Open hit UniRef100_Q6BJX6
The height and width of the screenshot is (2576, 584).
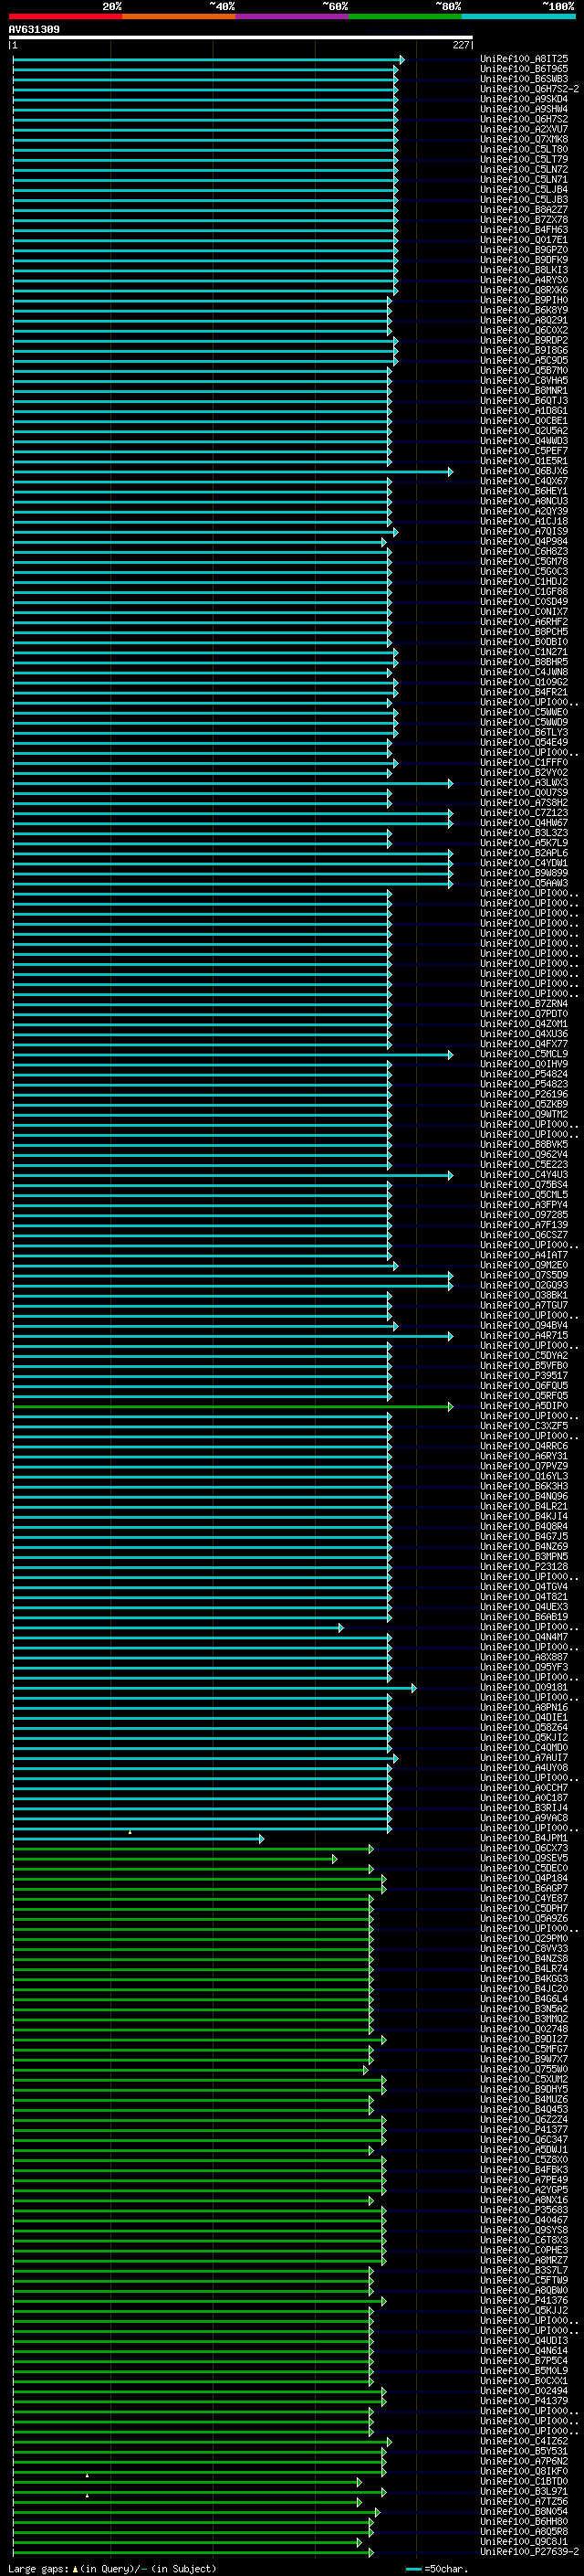tap(524, 471)
